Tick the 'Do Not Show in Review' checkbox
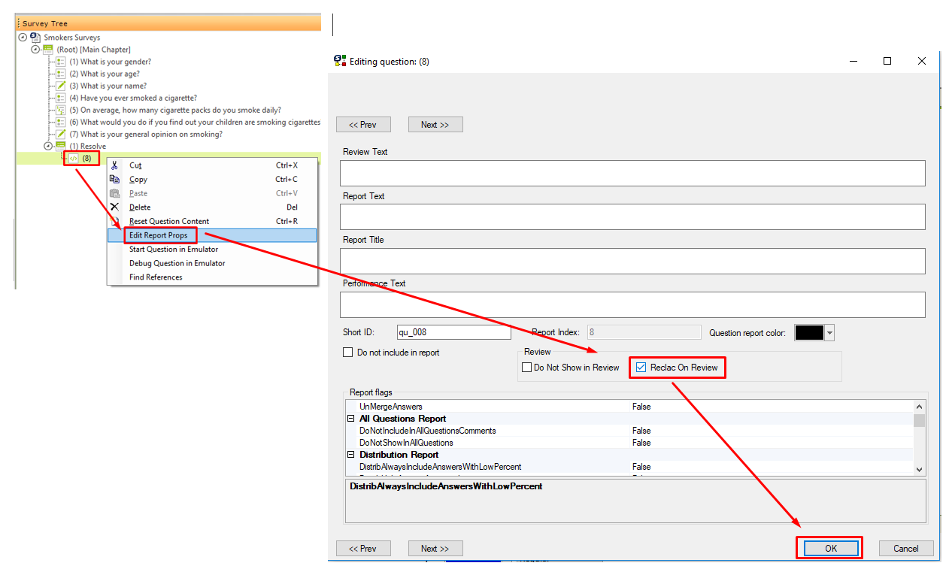Screen dimensions: 949x572 pos(527,368)
